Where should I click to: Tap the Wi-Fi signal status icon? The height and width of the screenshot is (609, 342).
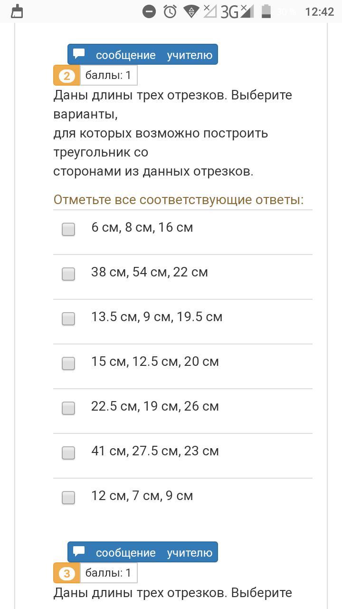[x=190, y=11]
